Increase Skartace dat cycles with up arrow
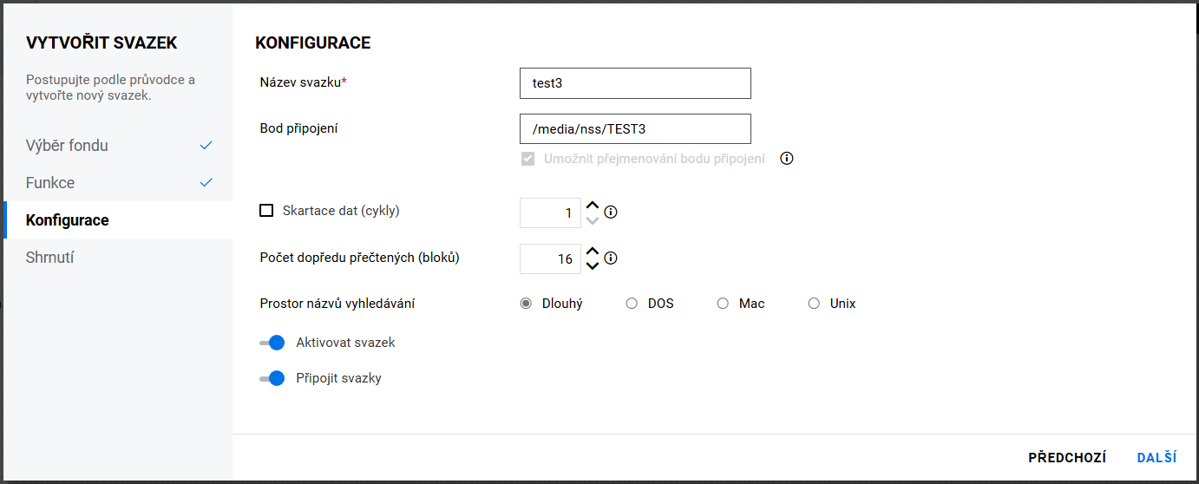Viewport: 1199px width, 484px height. point(593,206)
